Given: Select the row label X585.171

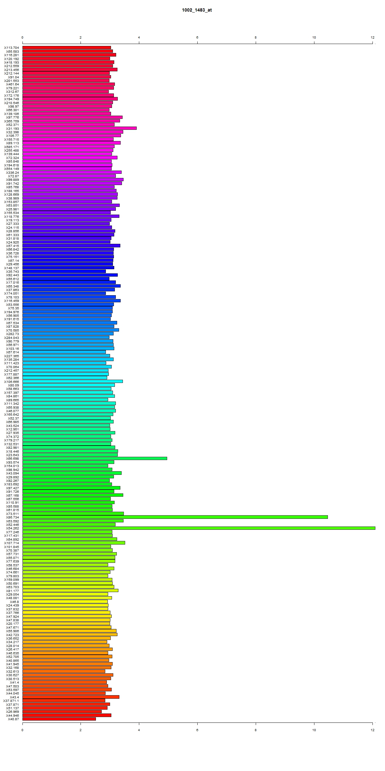Looking at the screenshot, I should pos(12,147).
